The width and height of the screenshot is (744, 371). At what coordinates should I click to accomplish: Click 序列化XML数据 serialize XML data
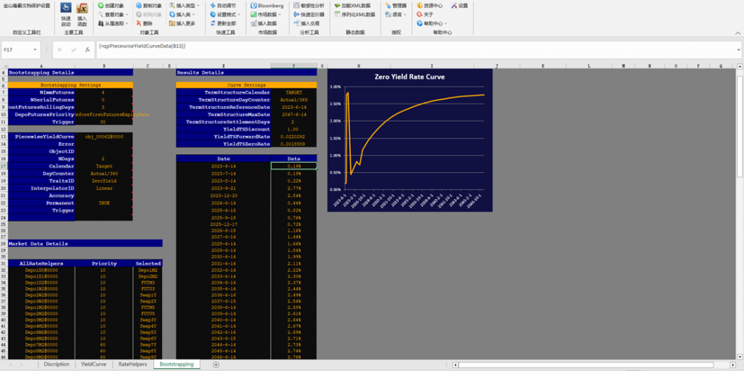click(x=355, y=15)
